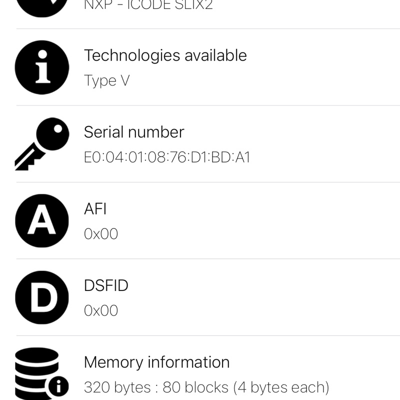
Task: Copy serial E0:04:01:08:76:D1:BD:A1 value
Action: click(166, 157)
